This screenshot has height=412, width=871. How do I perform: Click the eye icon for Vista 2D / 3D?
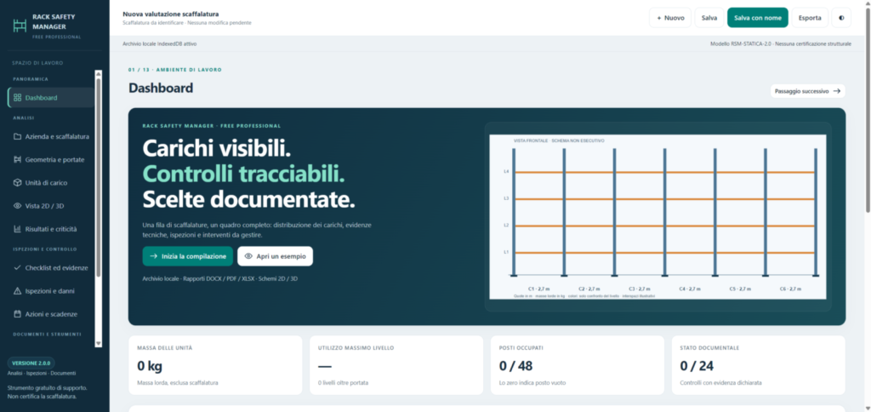17,206
